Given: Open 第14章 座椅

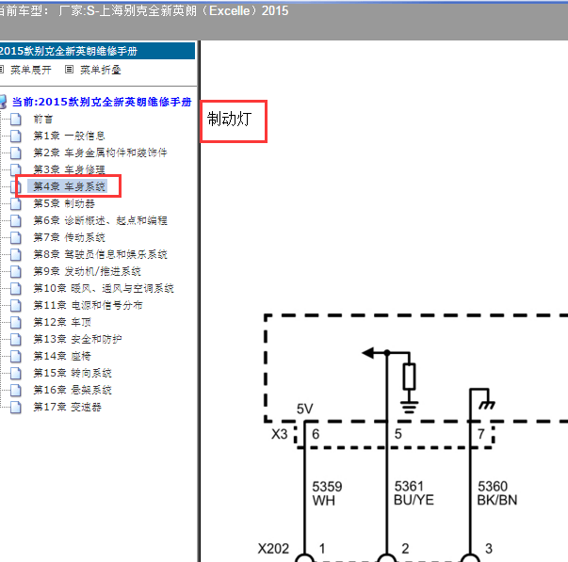Looking at the screenshot, I should tap(62, 356).
